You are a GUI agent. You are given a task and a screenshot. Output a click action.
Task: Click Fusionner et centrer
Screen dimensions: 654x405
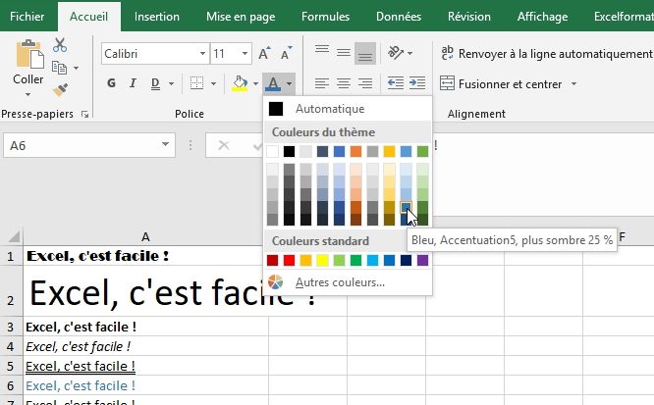coord(501,84)
